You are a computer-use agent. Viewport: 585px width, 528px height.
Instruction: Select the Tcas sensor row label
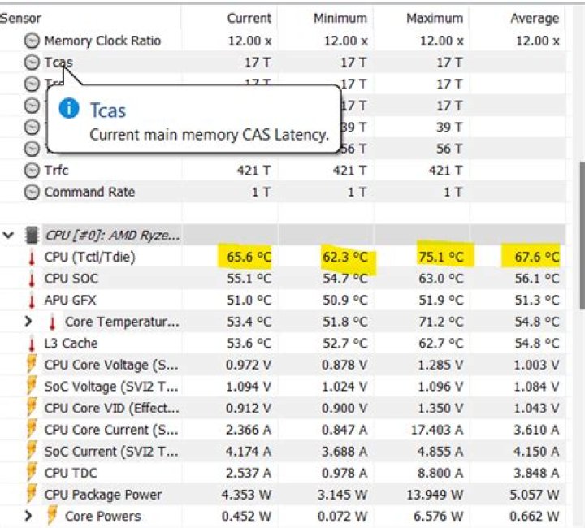[58, 63]
